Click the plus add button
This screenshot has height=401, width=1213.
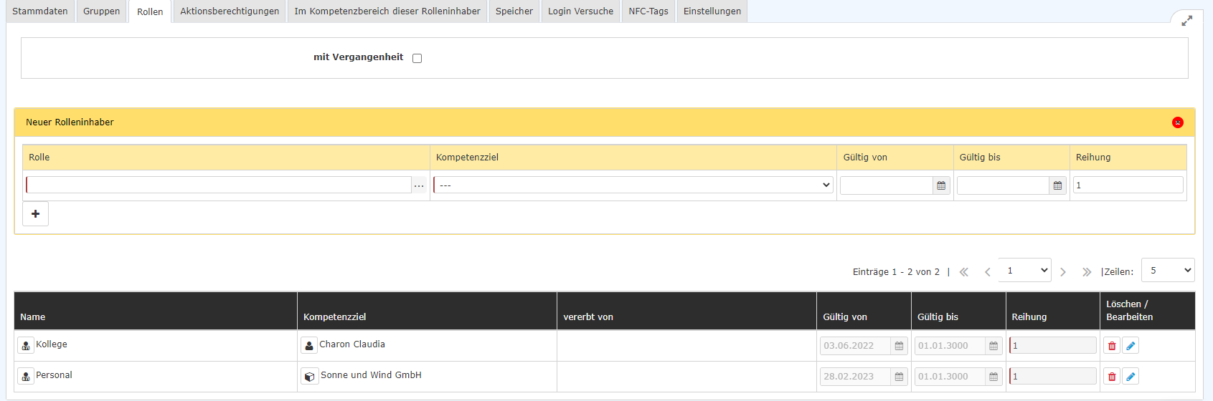click(35, 213)
